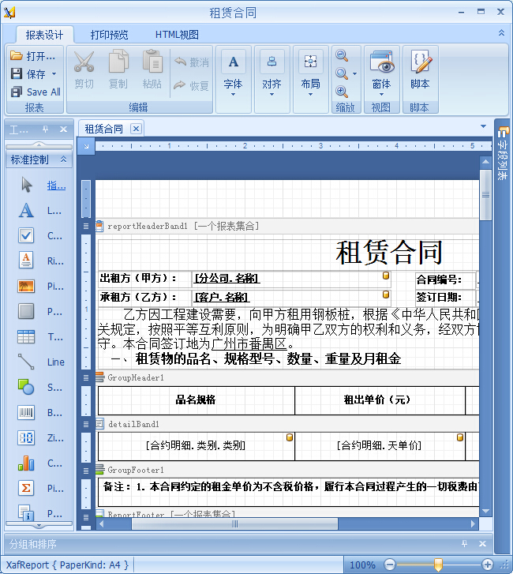This screenshot has height=574, width=513.
Task: Choose the Table control in toolbox
Action: coord(27,336)
